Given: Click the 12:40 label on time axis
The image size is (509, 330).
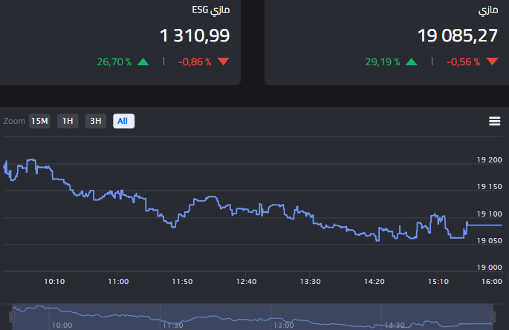Looking at the screenshot, I should tap(246, 282).
